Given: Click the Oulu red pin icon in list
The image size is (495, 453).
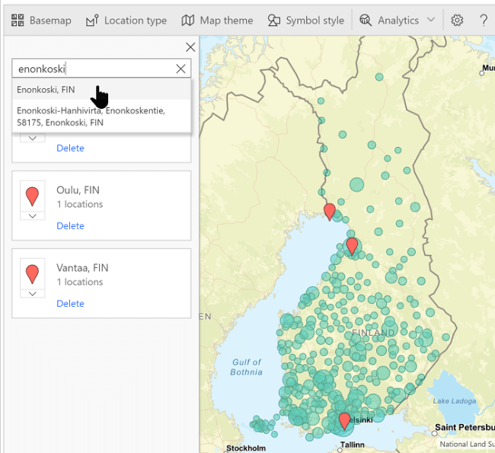Looking at the screenshot, I should pyautogui.click(x=32, y=196).
